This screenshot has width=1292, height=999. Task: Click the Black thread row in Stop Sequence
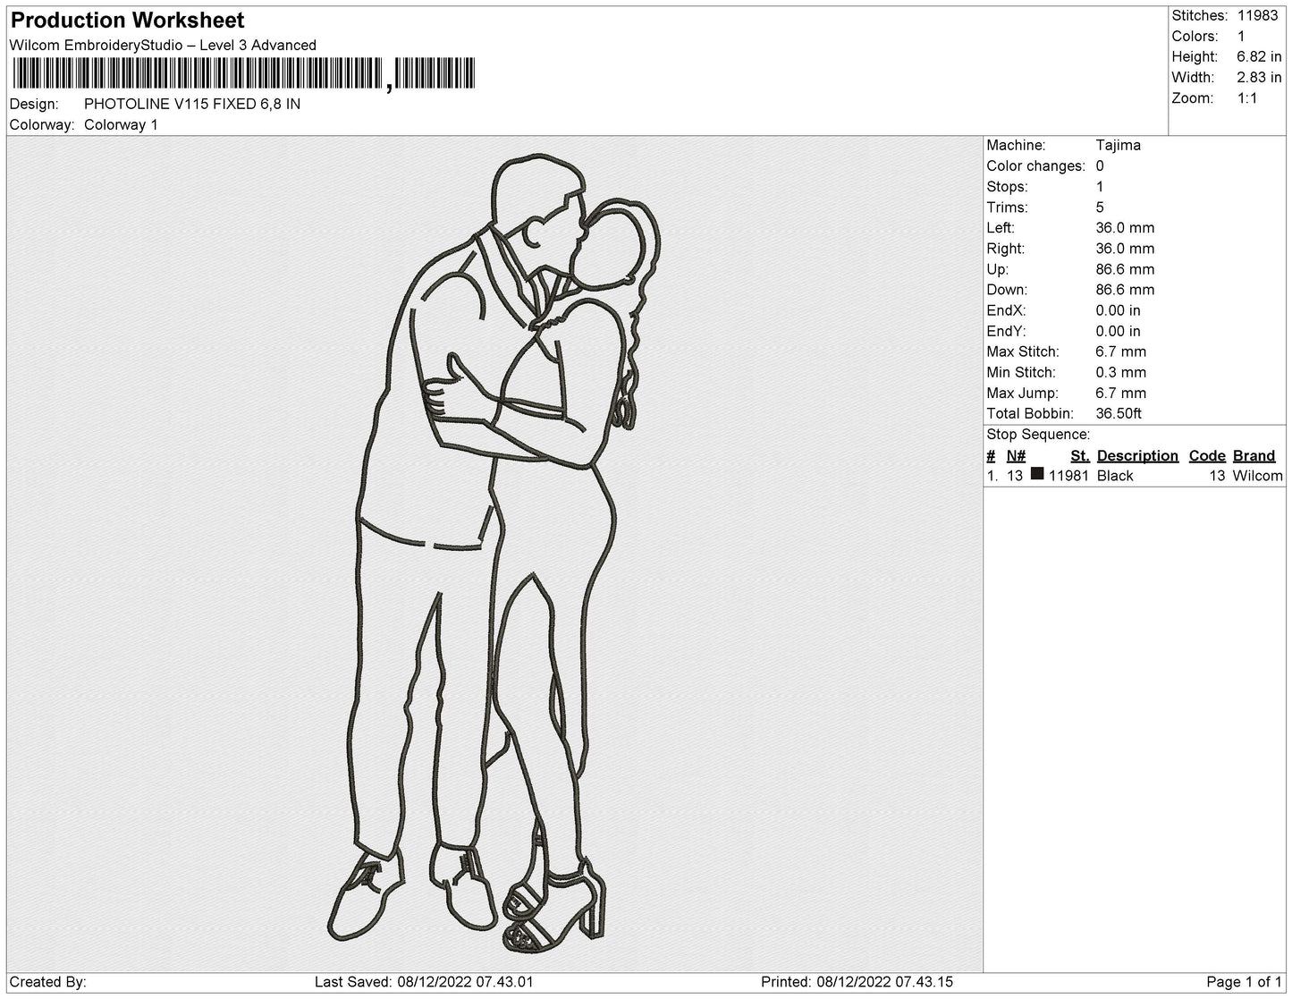pos(1135,476)
